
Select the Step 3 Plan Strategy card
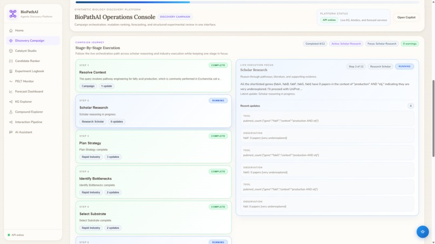click(153, 147)
